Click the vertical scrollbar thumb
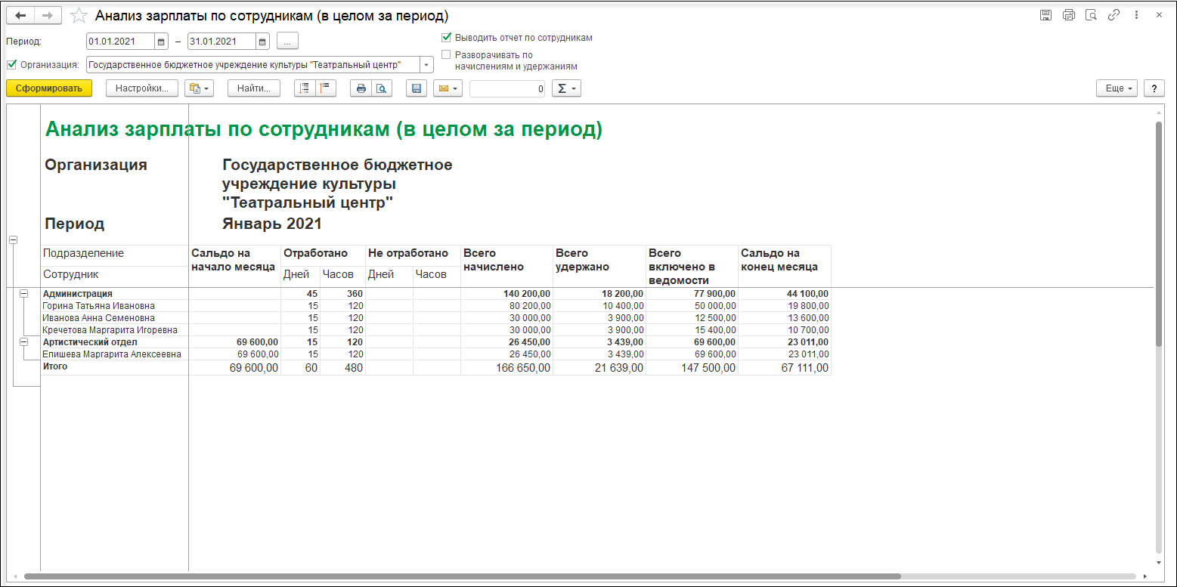The width and height of the screenshot is (1177, 587). (1159, 234)
